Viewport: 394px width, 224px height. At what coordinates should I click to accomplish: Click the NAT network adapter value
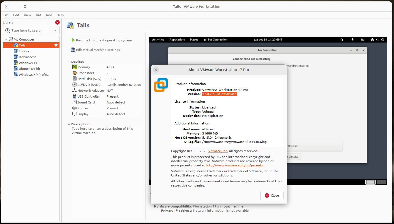coord(110,91)
